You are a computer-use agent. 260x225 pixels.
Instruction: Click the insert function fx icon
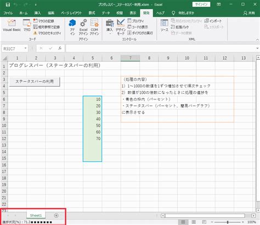pyautogui.click(x=60, y=48)
